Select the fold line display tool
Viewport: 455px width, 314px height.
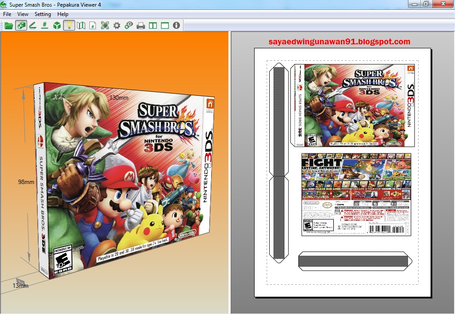[x=32, y=25]
